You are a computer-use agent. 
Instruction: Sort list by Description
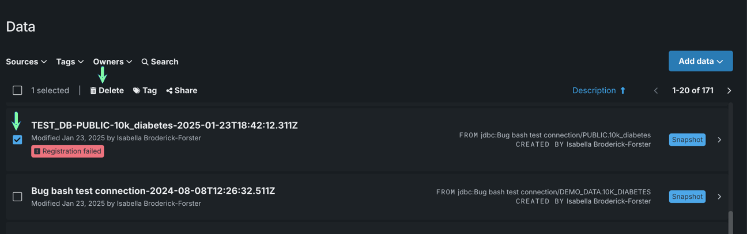point(594,90)
